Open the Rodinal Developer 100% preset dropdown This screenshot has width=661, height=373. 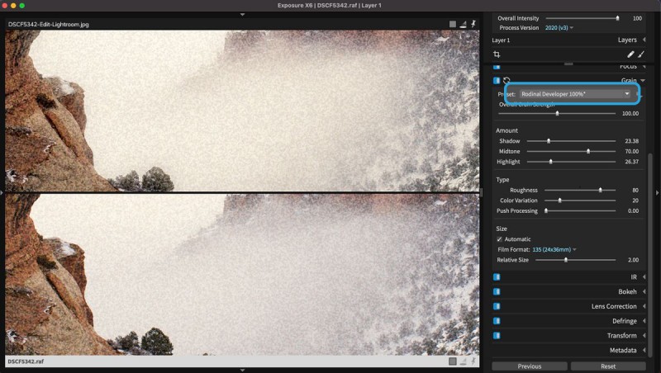pos(575,94)
